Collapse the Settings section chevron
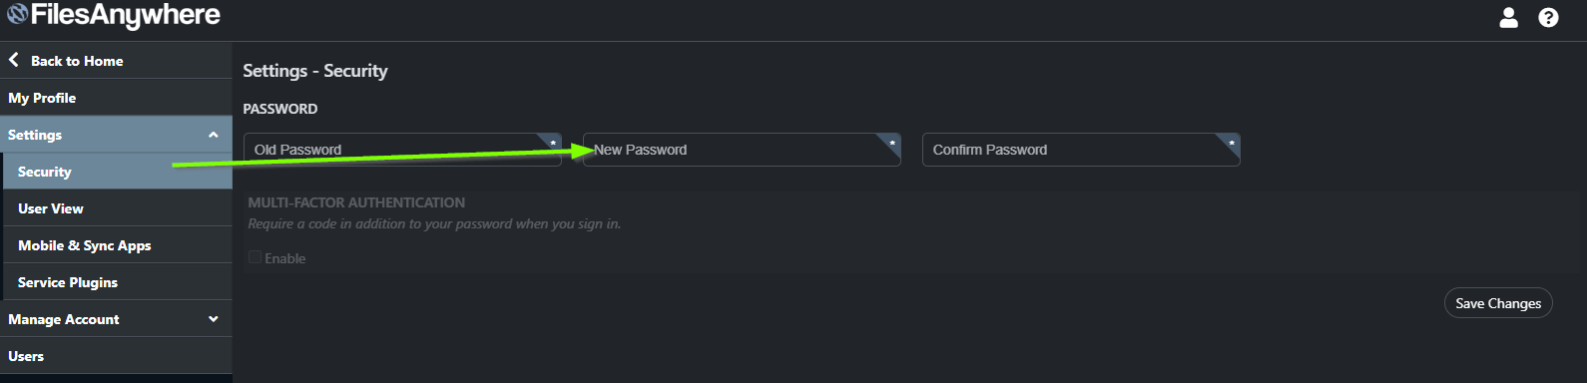This screenshot has width=1587, height=383. 214,135
